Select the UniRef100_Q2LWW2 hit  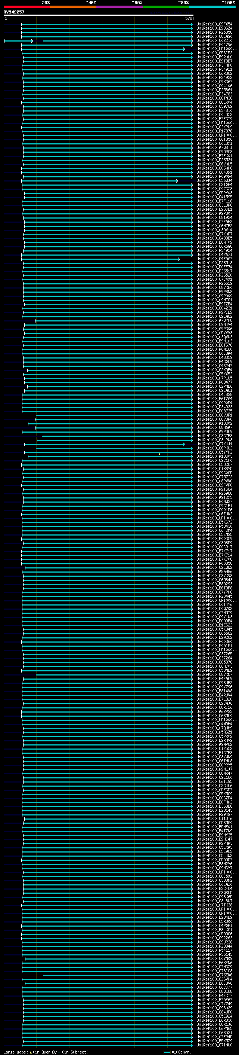[x=214, y=567]
